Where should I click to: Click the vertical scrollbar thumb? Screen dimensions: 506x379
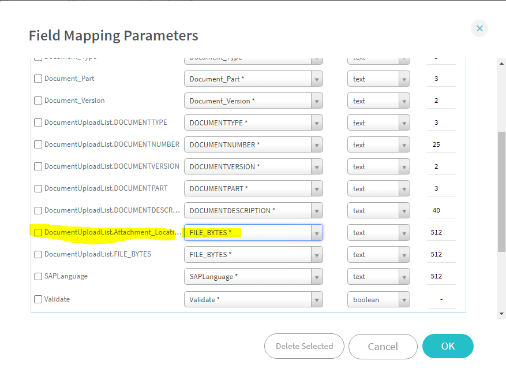501,191
